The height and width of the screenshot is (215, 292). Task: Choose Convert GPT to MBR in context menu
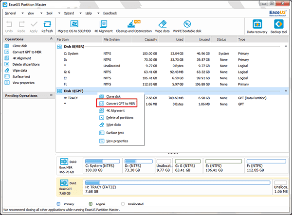pyautogui.click(x=121, y=104)
